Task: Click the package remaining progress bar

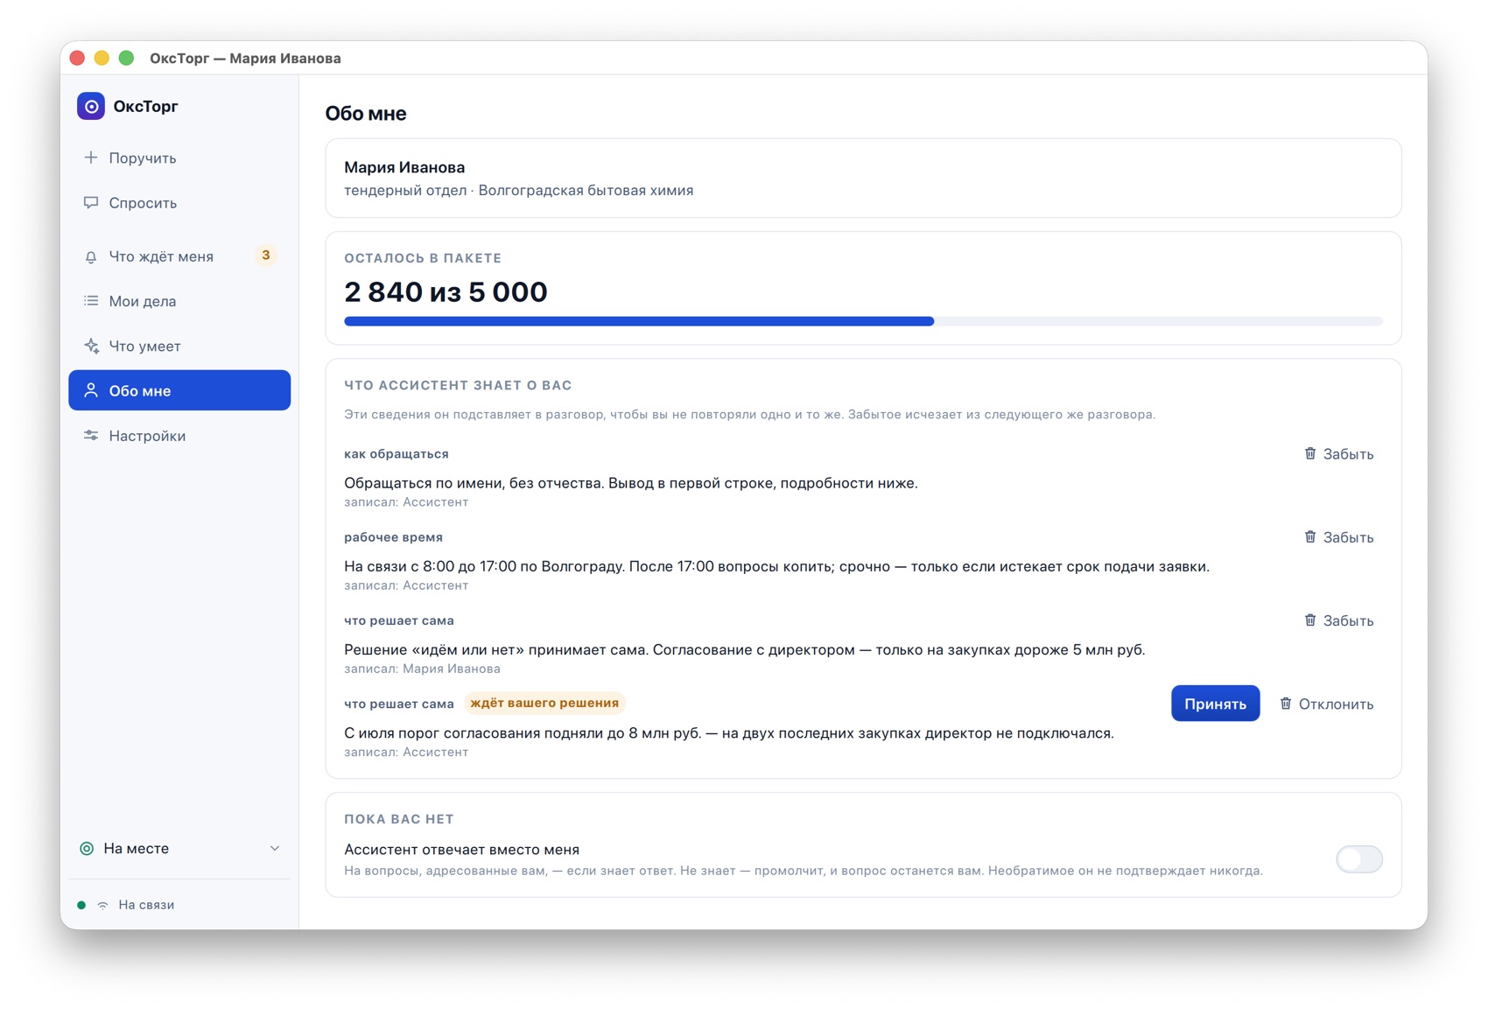Action: coord(863,321)
